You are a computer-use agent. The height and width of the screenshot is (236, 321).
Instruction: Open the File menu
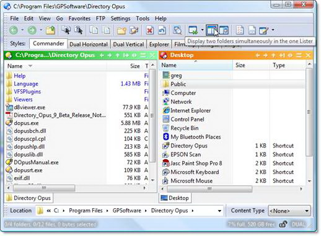(x=14, y=19)
